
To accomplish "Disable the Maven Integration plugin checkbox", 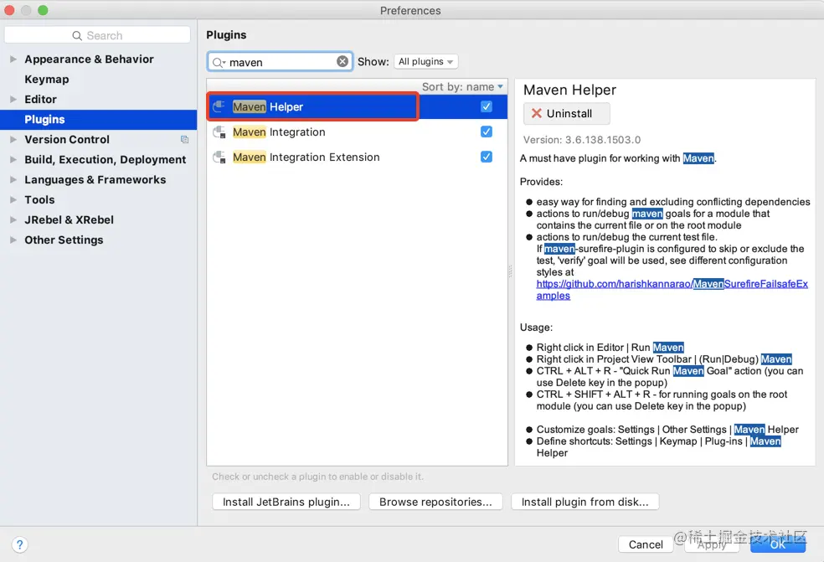I will pos(486,131).
